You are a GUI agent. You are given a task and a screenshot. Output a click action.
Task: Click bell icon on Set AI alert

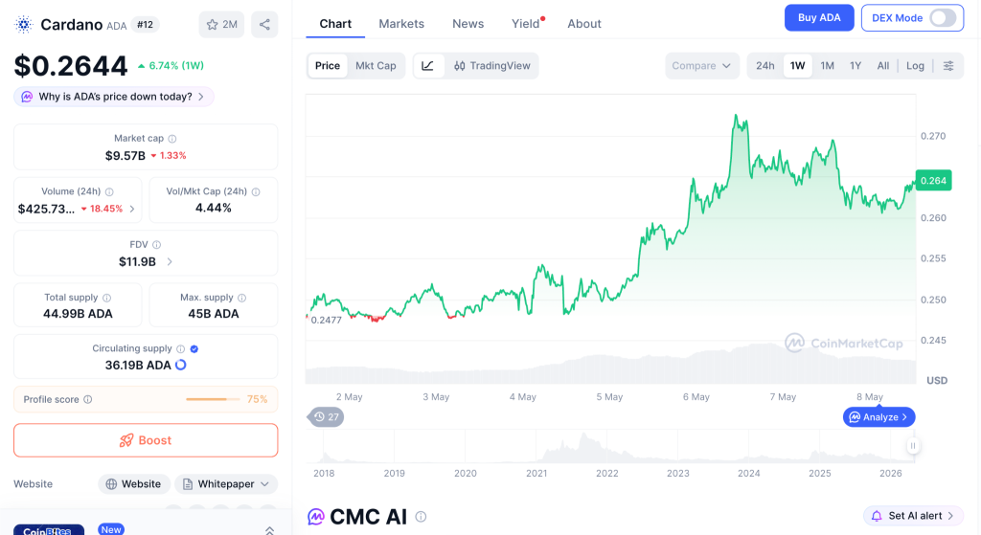tap(877, 516)
